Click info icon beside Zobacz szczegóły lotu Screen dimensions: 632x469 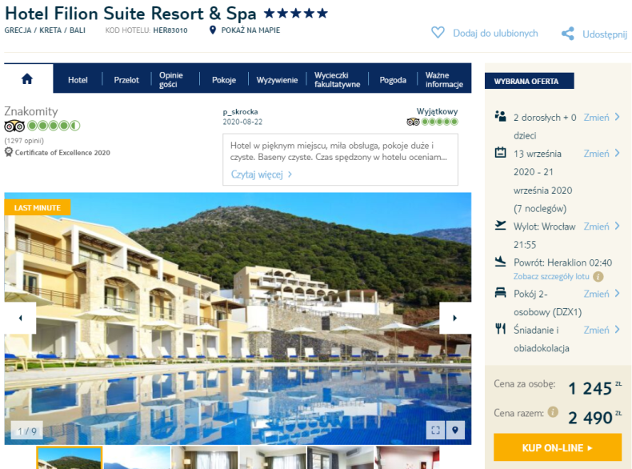click(598, 277)
